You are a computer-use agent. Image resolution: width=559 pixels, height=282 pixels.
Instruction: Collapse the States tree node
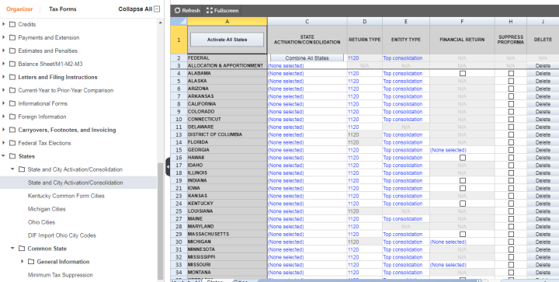tap(4, 156)
